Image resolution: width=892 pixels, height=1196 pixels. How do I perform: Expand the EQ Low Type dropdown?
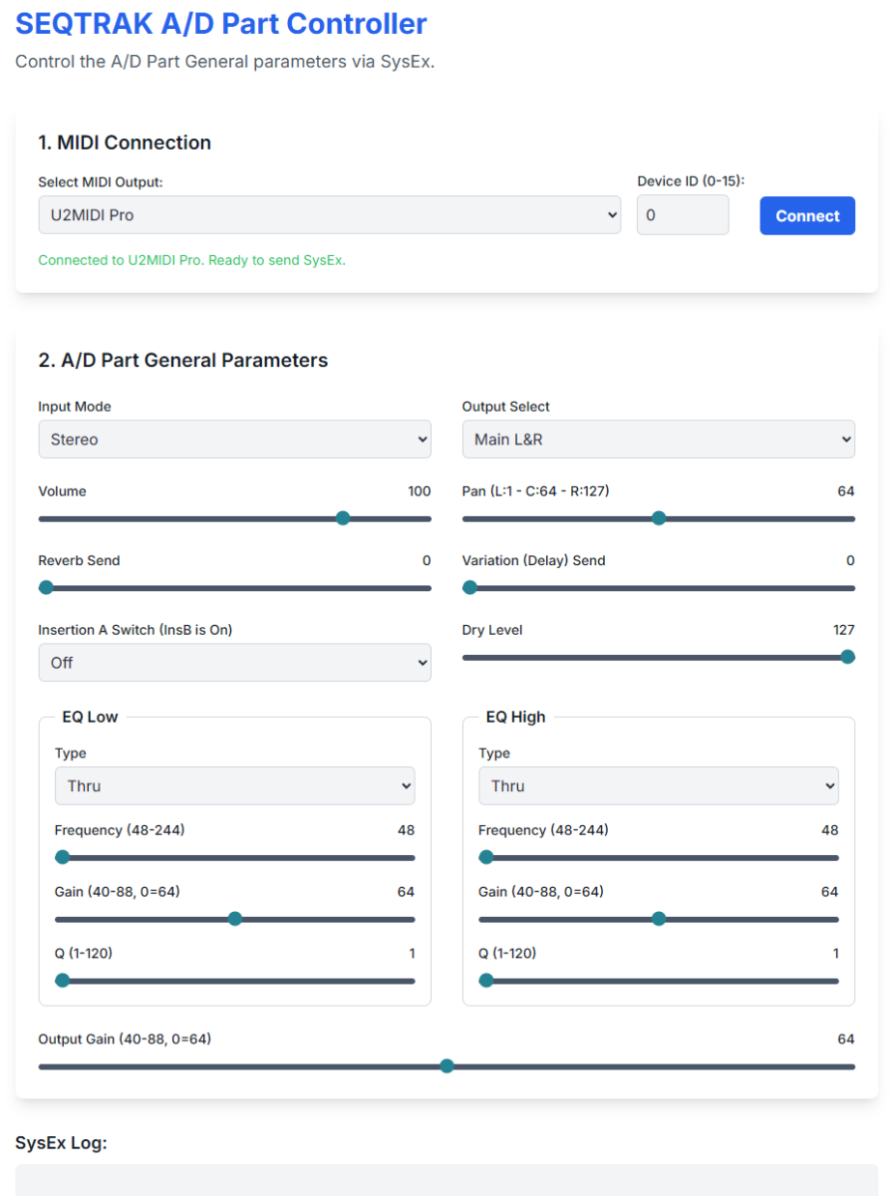(235, 785)
